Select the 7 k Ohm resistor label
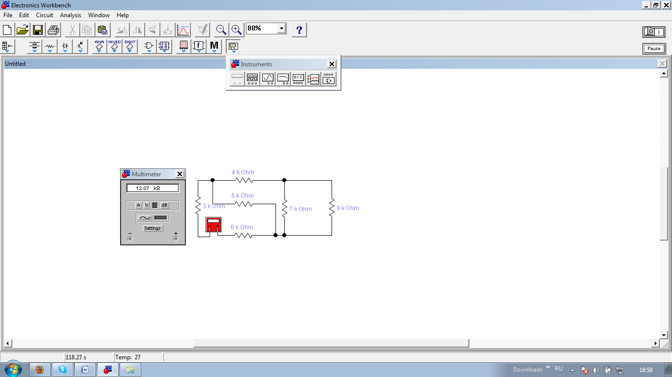 click(301, 209)
